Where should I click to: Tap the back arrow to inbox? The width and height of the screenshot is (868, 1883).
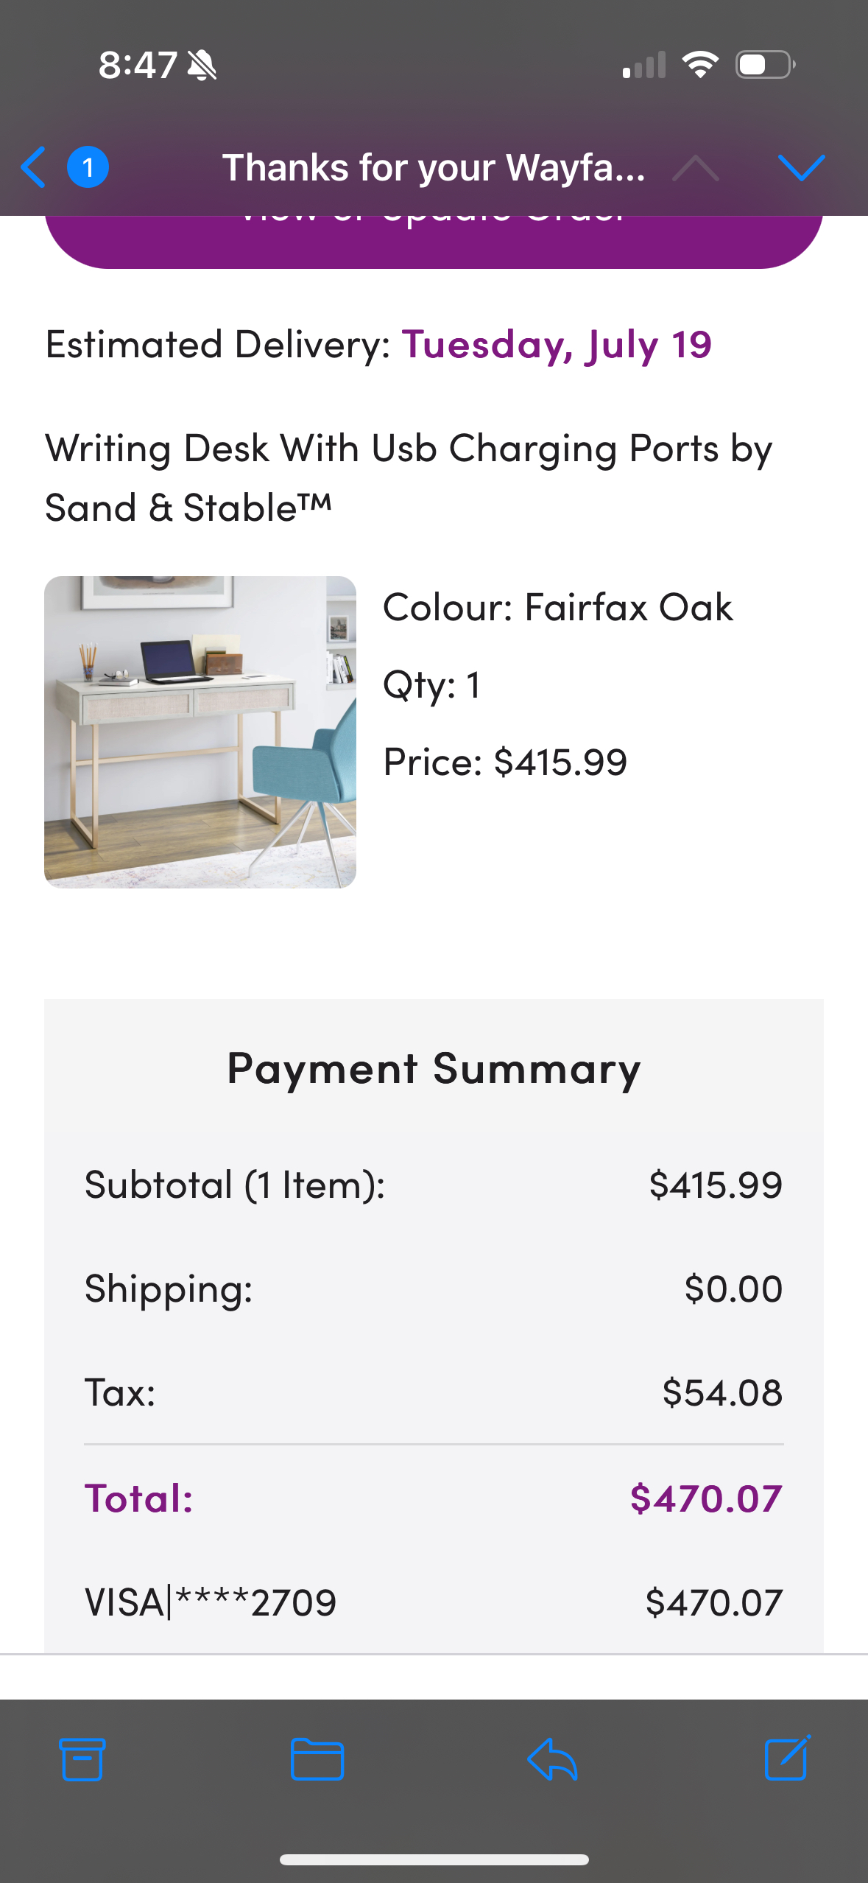pos(34,167)
